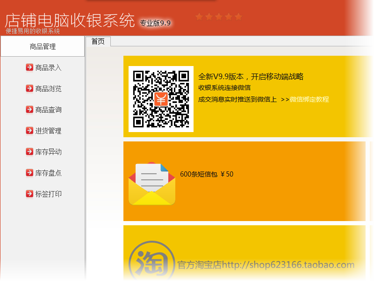Switch to the 首页 tab

tap(98, 41)
